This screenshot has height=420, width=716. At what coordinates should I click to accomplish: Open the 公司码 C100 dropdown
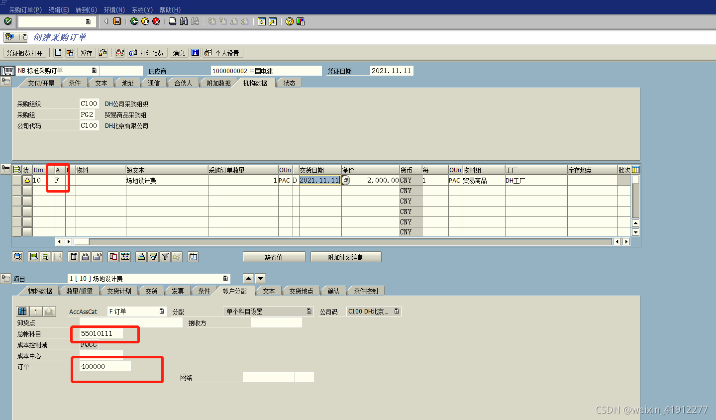tap(397, 312)
